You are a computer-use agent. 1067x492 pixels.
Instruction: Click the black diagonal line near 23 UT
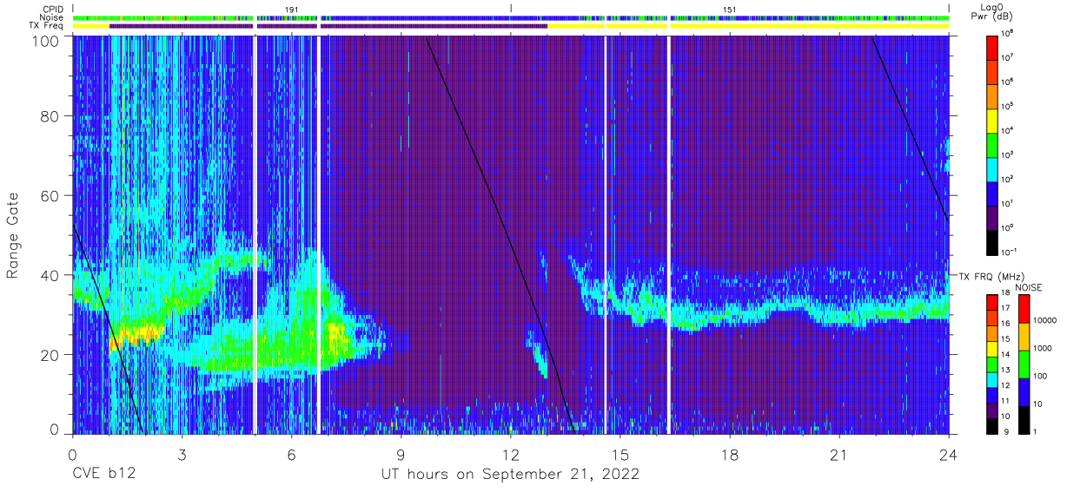click(x=910, y=128)
